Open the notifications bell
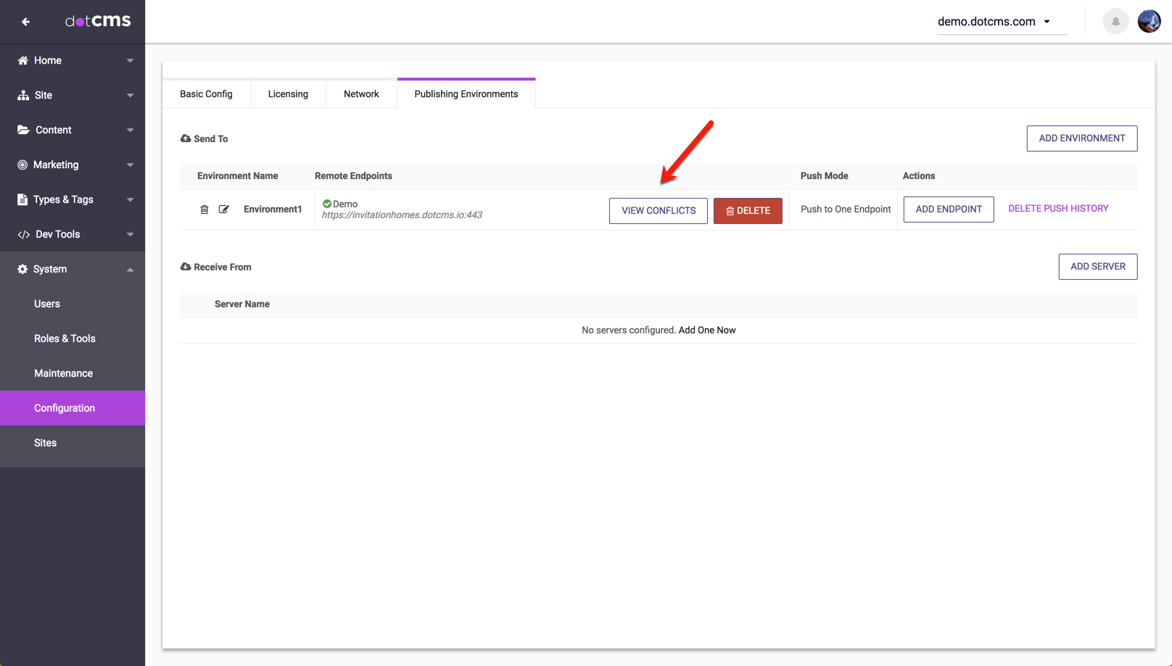Image resolution: width=1172 pixels, height=666 pixels. (1115, 22)
